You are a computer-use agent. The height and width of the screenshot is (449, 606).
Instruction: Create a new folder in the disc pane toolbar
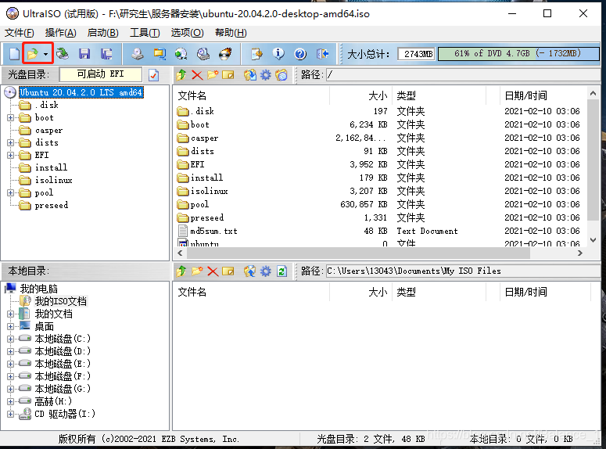point(213,74)
